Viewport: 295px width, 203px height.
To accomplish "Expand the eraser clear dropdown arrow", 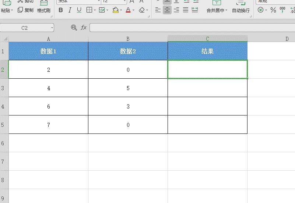I will pyautogui.click(x=147, y=10).
